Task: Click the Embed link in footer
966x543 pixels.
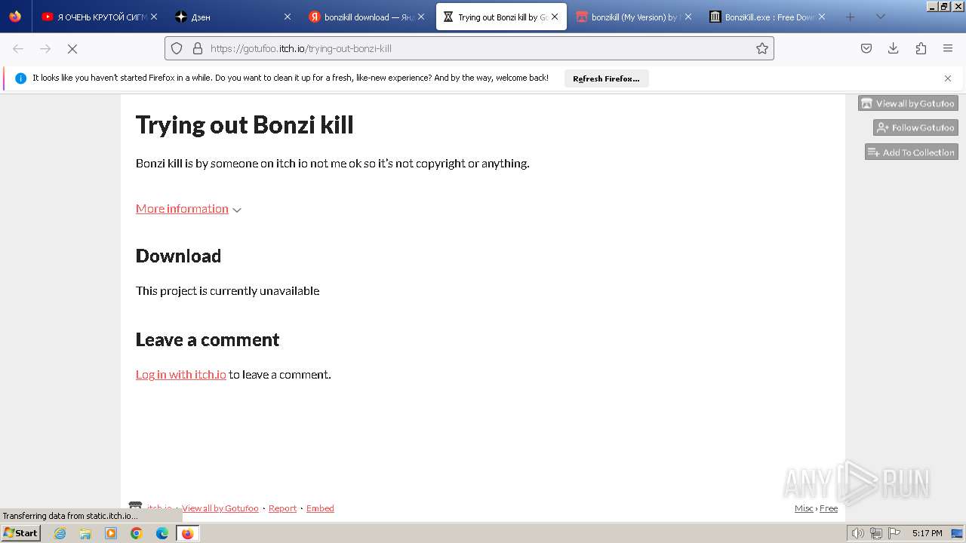Action: [320, 508]
